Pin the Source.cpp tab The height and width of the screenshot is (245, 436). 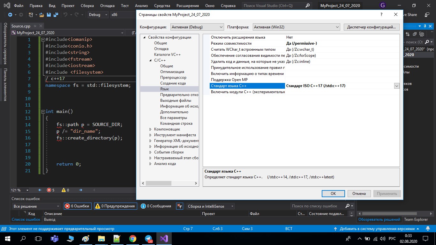click(x=35, y=26)
